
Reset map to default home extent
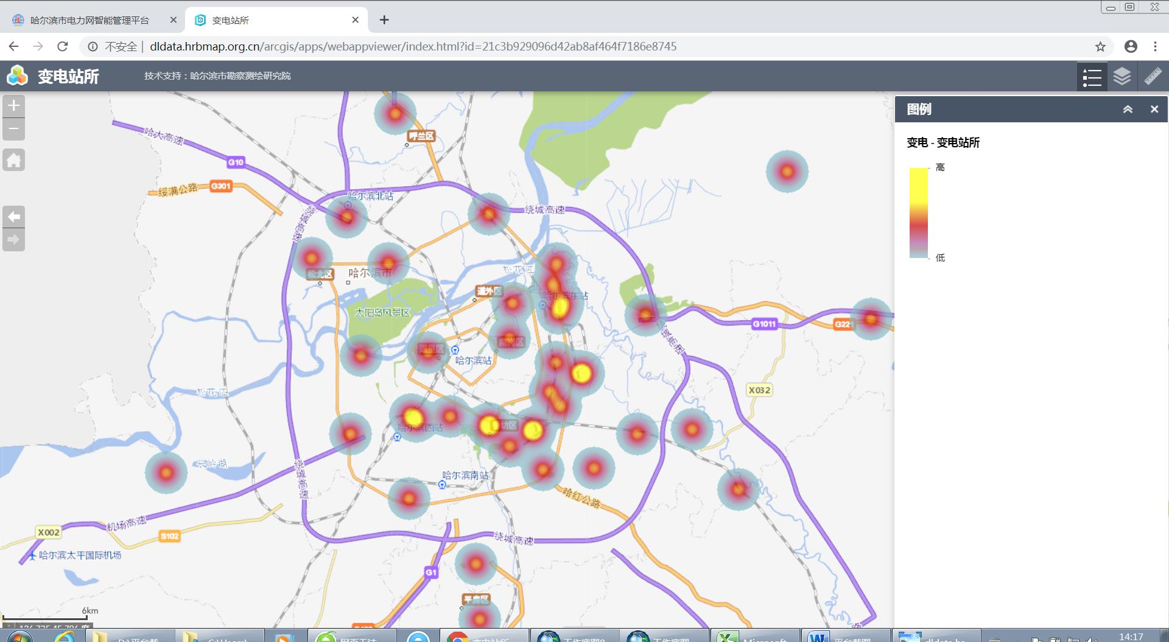(x=13, y=160)
